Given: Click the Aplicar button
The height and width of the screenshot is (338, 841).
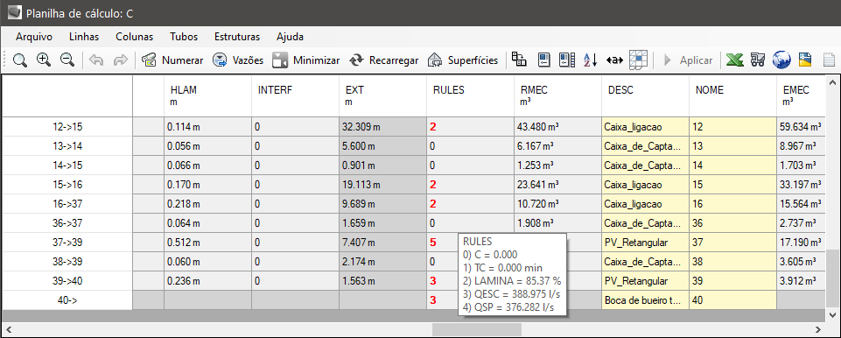Looking at the screenshot, I should coord(689,60).
